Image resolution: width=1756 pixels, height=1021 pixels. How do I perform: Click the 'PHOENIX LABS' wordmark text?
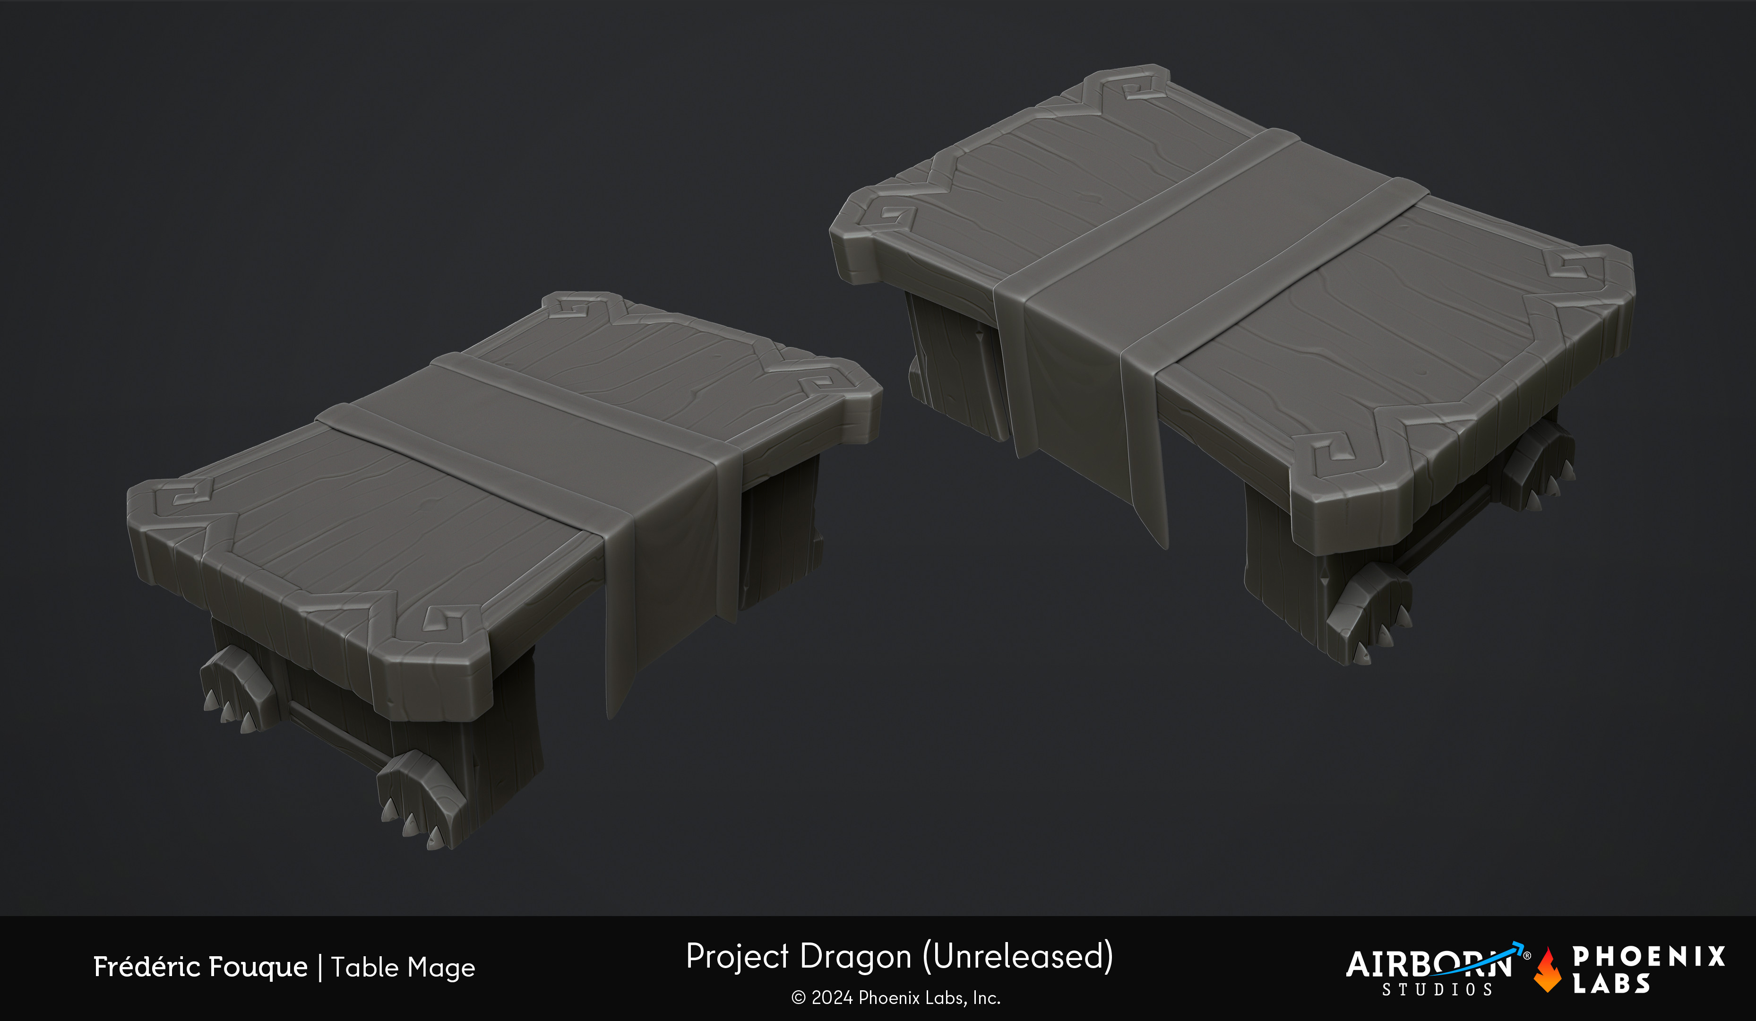click(1649, 969)
